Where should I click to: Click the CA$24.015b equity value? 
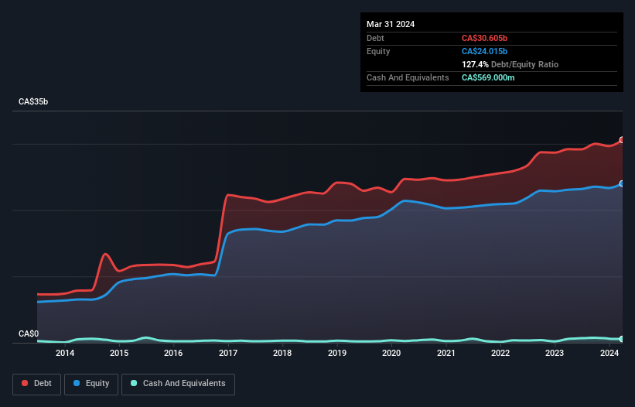484,51
